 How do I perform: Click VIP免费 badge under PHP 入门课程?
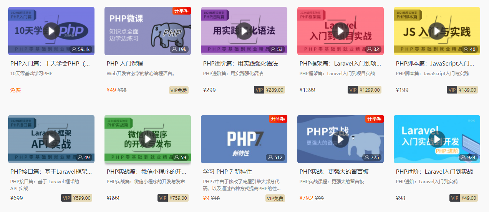179,90
